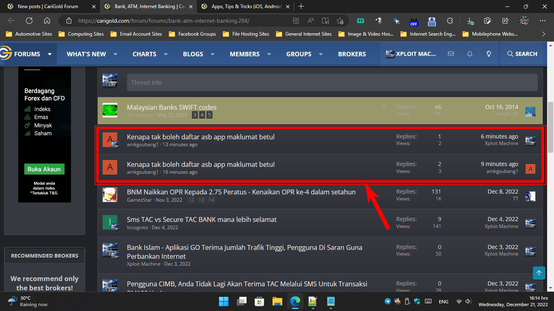Open File Explorer from the taskbar

[277, 301]
